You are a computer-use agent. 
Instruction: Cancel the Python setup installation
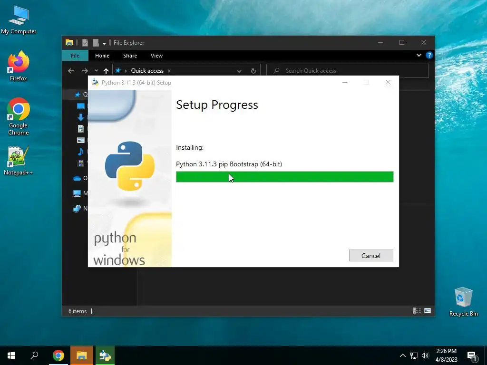(371, 255)
